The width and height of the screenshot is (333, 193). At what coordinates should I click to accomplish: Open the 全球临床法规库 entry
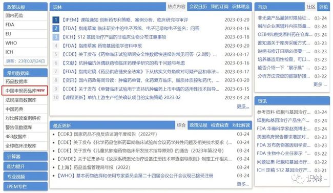(x=21, y=146)
